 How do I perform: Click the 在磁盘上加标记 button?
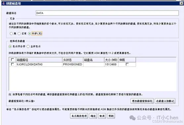165,101
